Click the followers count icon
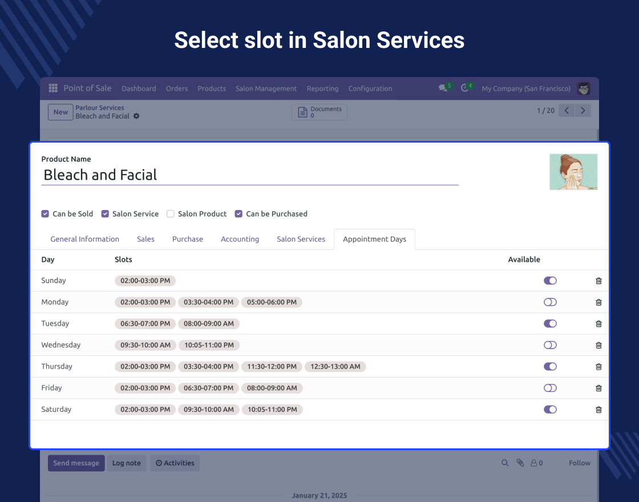639x502 pixels. [x=536, y=463]
